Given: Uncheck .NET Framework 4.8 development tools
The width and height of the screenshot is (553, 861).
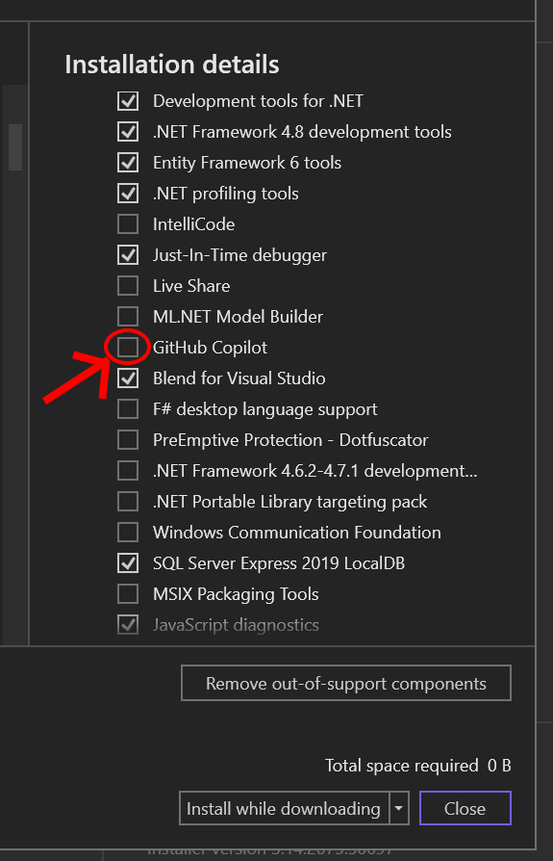Looking at the screenshot, I should (x=128, y=132).
